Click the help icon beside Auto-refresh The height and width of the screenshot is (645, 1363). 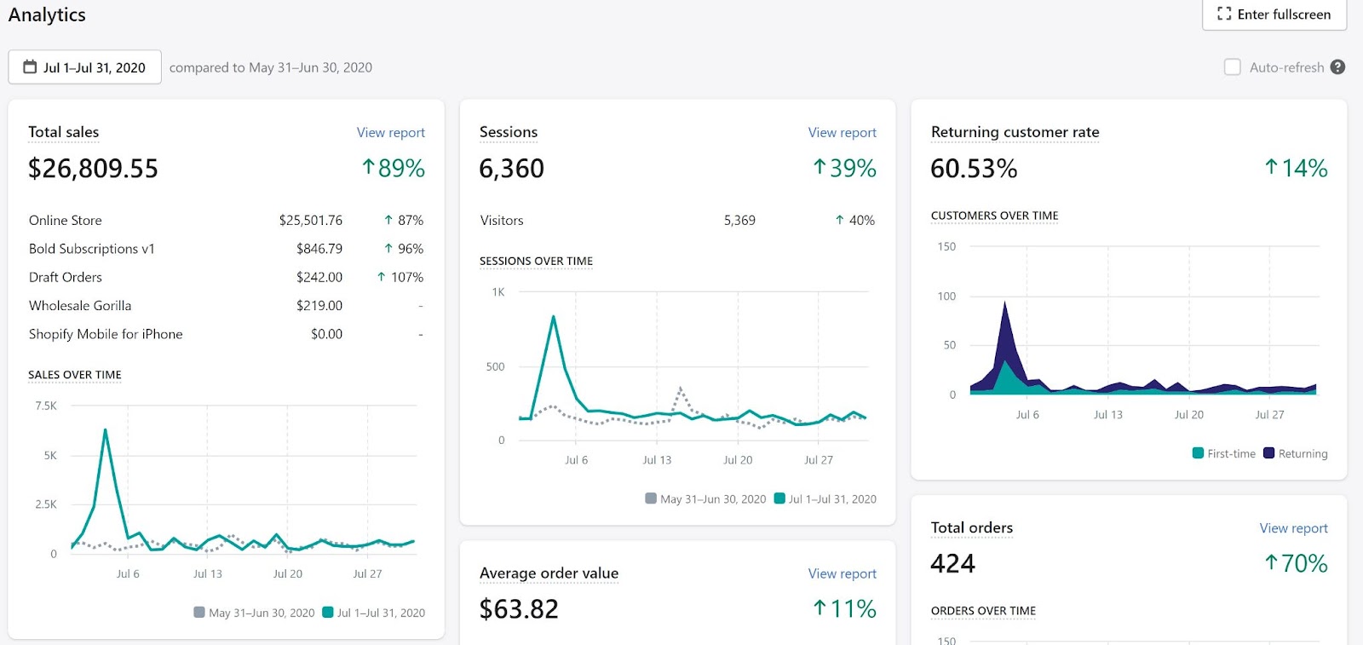pos(1337,67)
